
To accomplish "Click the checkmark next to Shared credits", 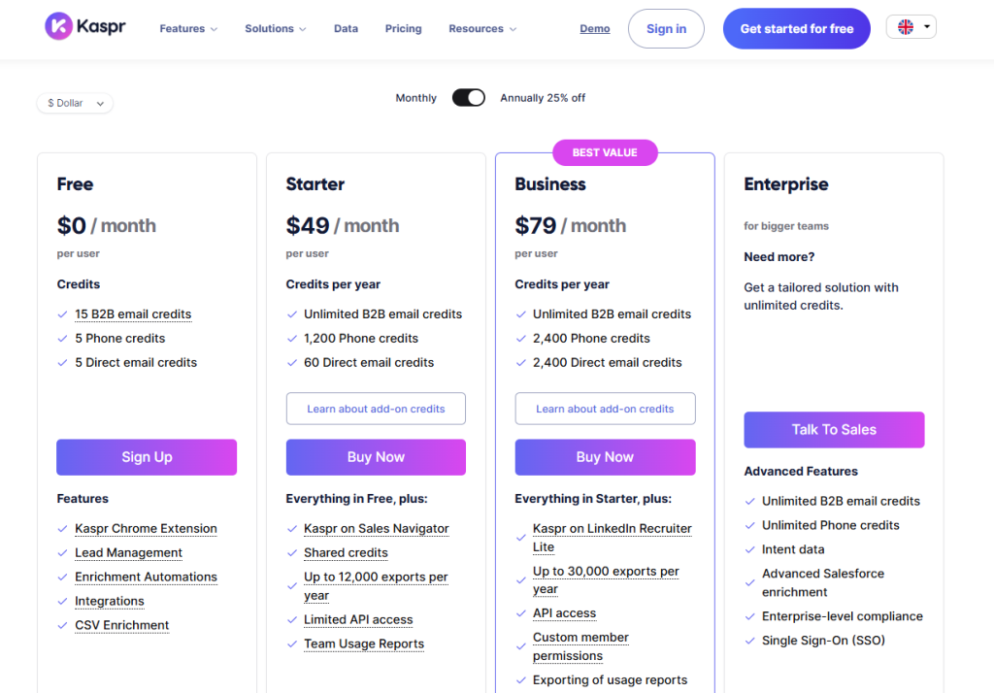I will click(292, 553).
